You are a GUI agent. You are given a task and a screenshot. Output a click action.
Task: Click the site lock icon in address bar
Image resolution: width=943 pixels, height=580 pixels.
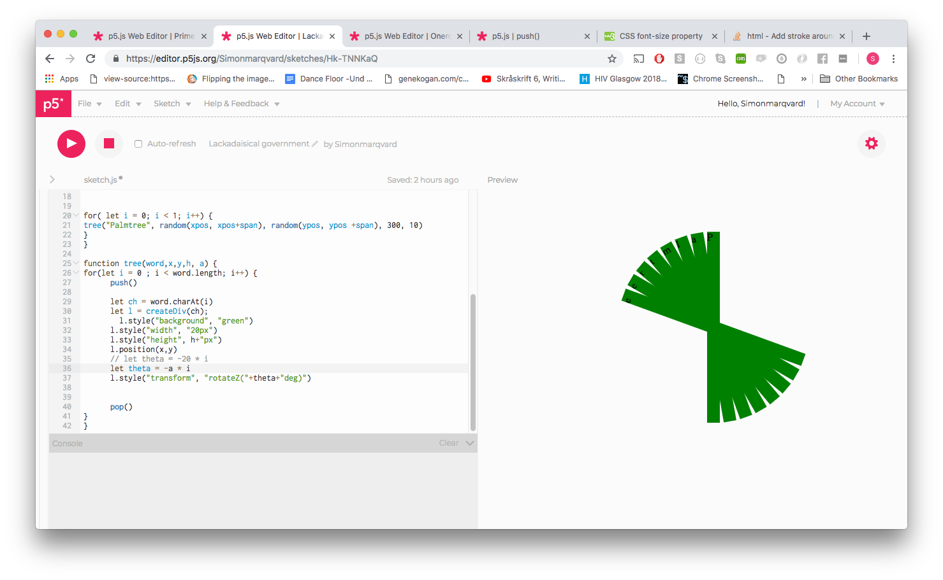(x=115, y=59)
